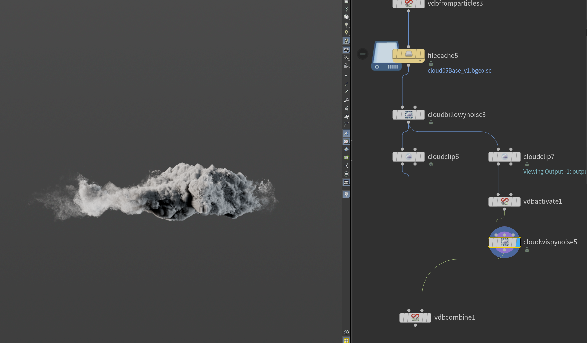587x343 pixels.
Task: Toggle the display flag on cloudwispynoise5
Action: tap(519, 242)
